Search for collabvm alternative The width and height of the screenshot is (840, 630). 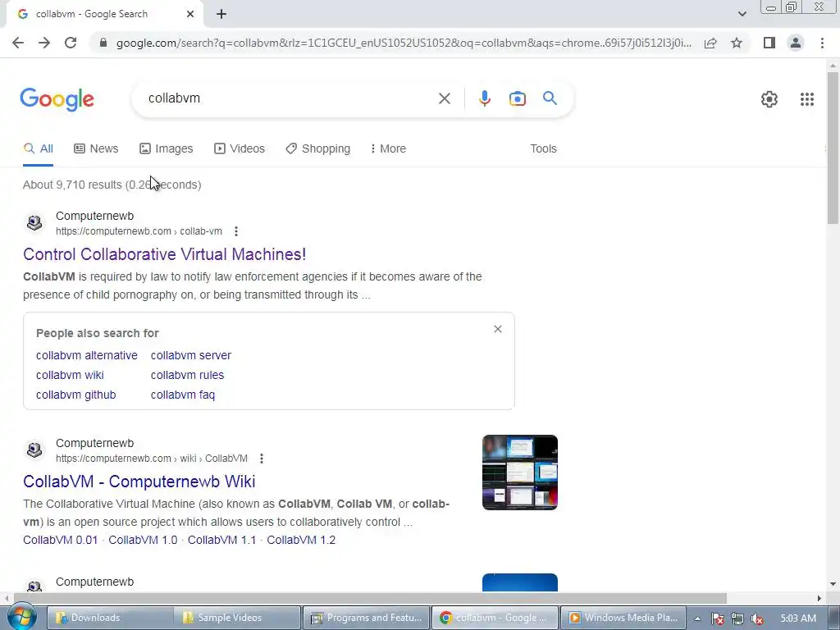[x=87, y=356]
